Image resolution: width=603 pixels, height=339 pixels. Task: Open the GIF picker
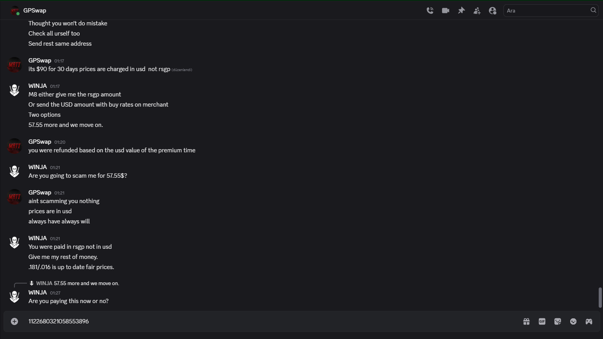[x=542, y=321]
